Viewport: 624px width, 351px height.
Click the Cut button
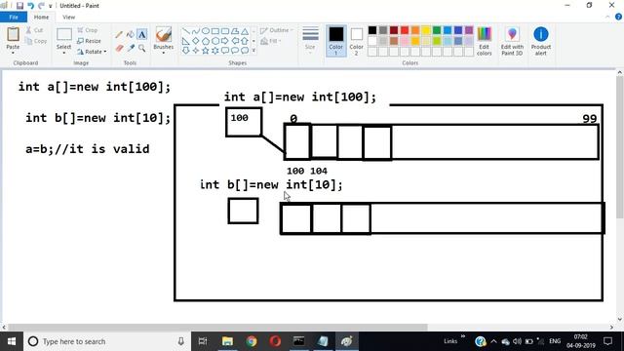tap(35, 30)
